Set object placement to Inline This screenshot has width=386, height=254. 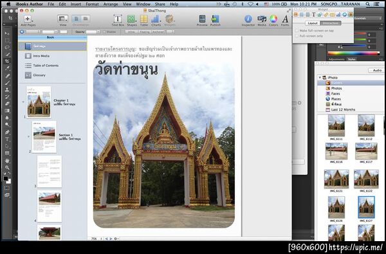[131, 32]
